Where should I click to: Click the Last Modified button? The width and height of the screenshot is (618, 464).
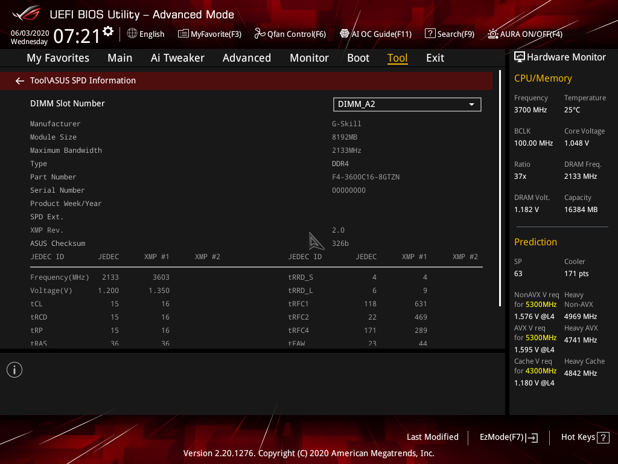tap(432, 437)
